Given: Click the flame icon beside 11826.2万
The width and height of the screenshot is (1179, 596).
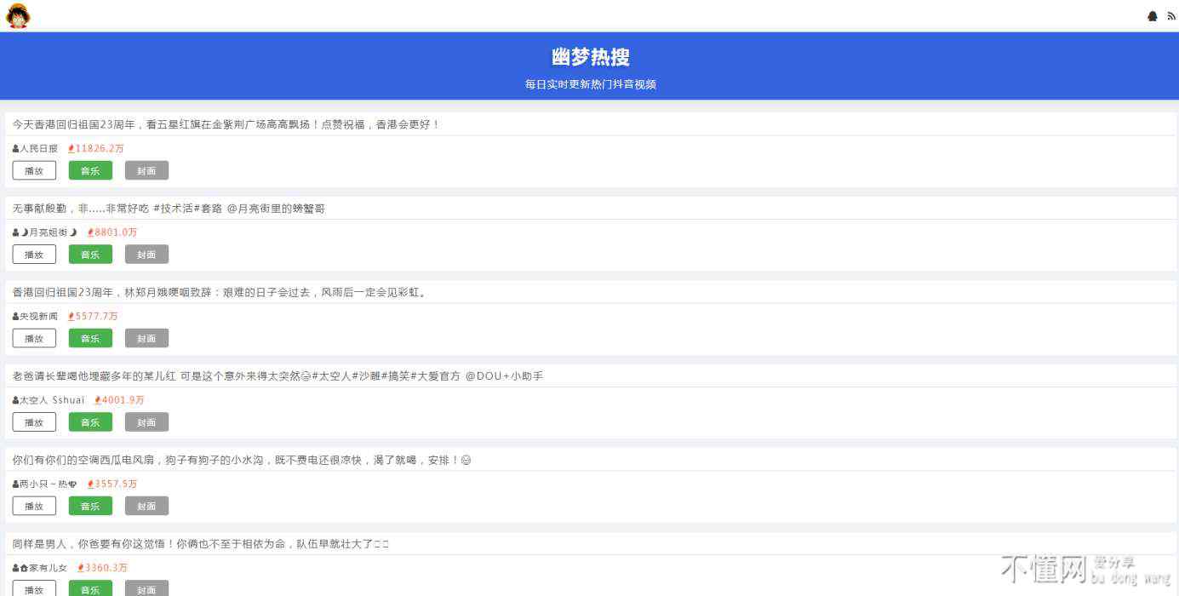Looking at the screenshot, I should pos(72,149).
